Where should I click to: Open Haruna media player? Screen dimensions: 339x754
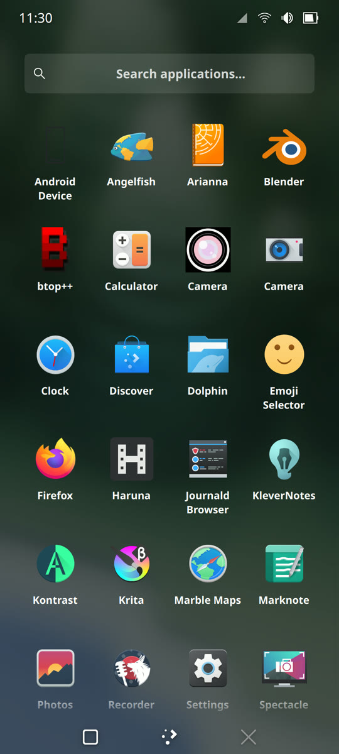point(131,469)
